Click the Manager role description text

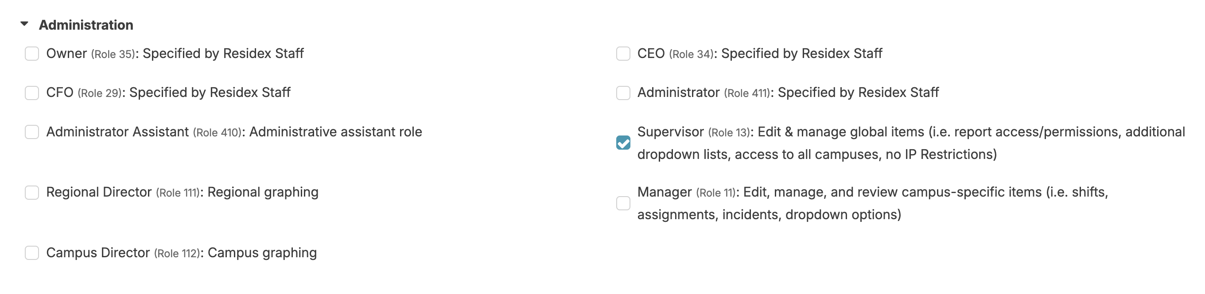point(872,203)
